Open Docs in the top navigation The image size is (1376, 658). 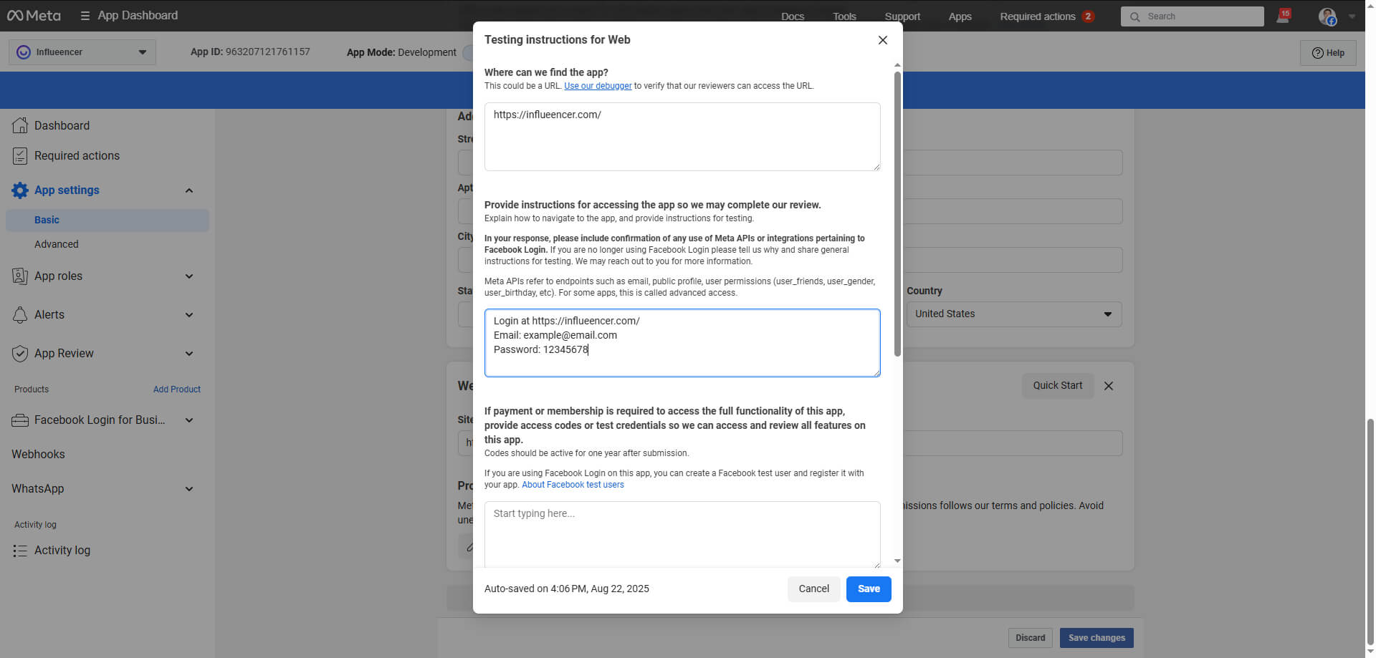tap(793, 16)
